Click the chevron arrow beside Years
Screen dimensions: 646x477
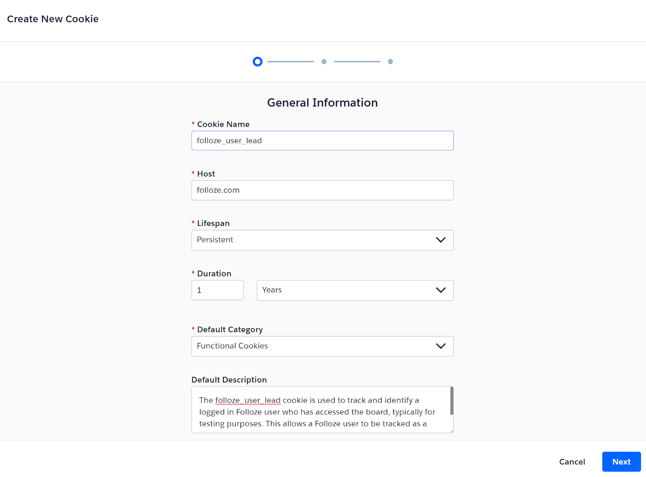pos(440,290)
